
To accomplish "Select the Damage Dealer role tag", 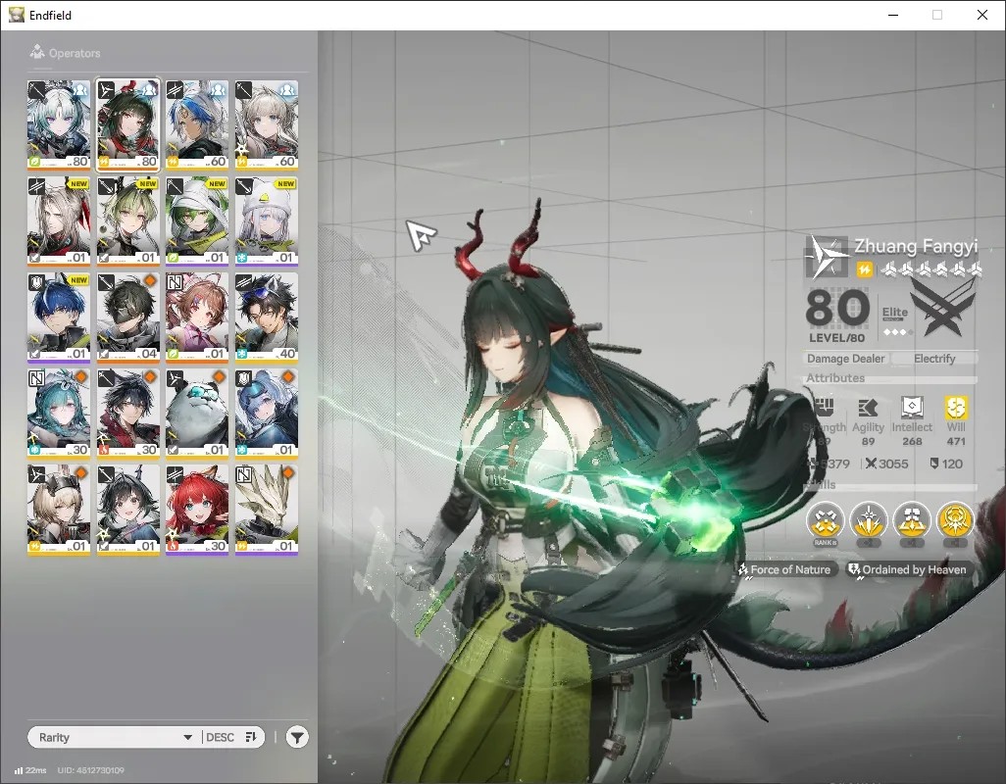I will click(x=845, y=359).
